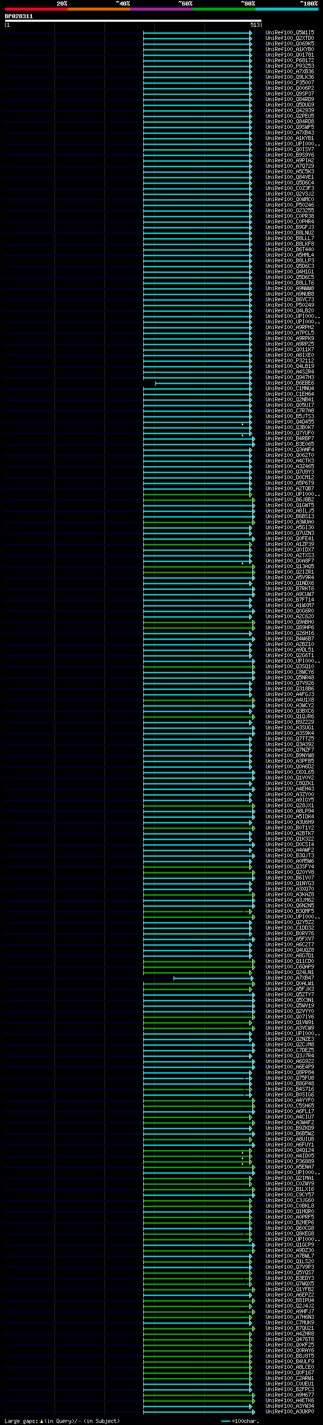Click hit label UniRef100_D0A8F7
This screenshot has width=323, height=1425.
click(290, 561)
